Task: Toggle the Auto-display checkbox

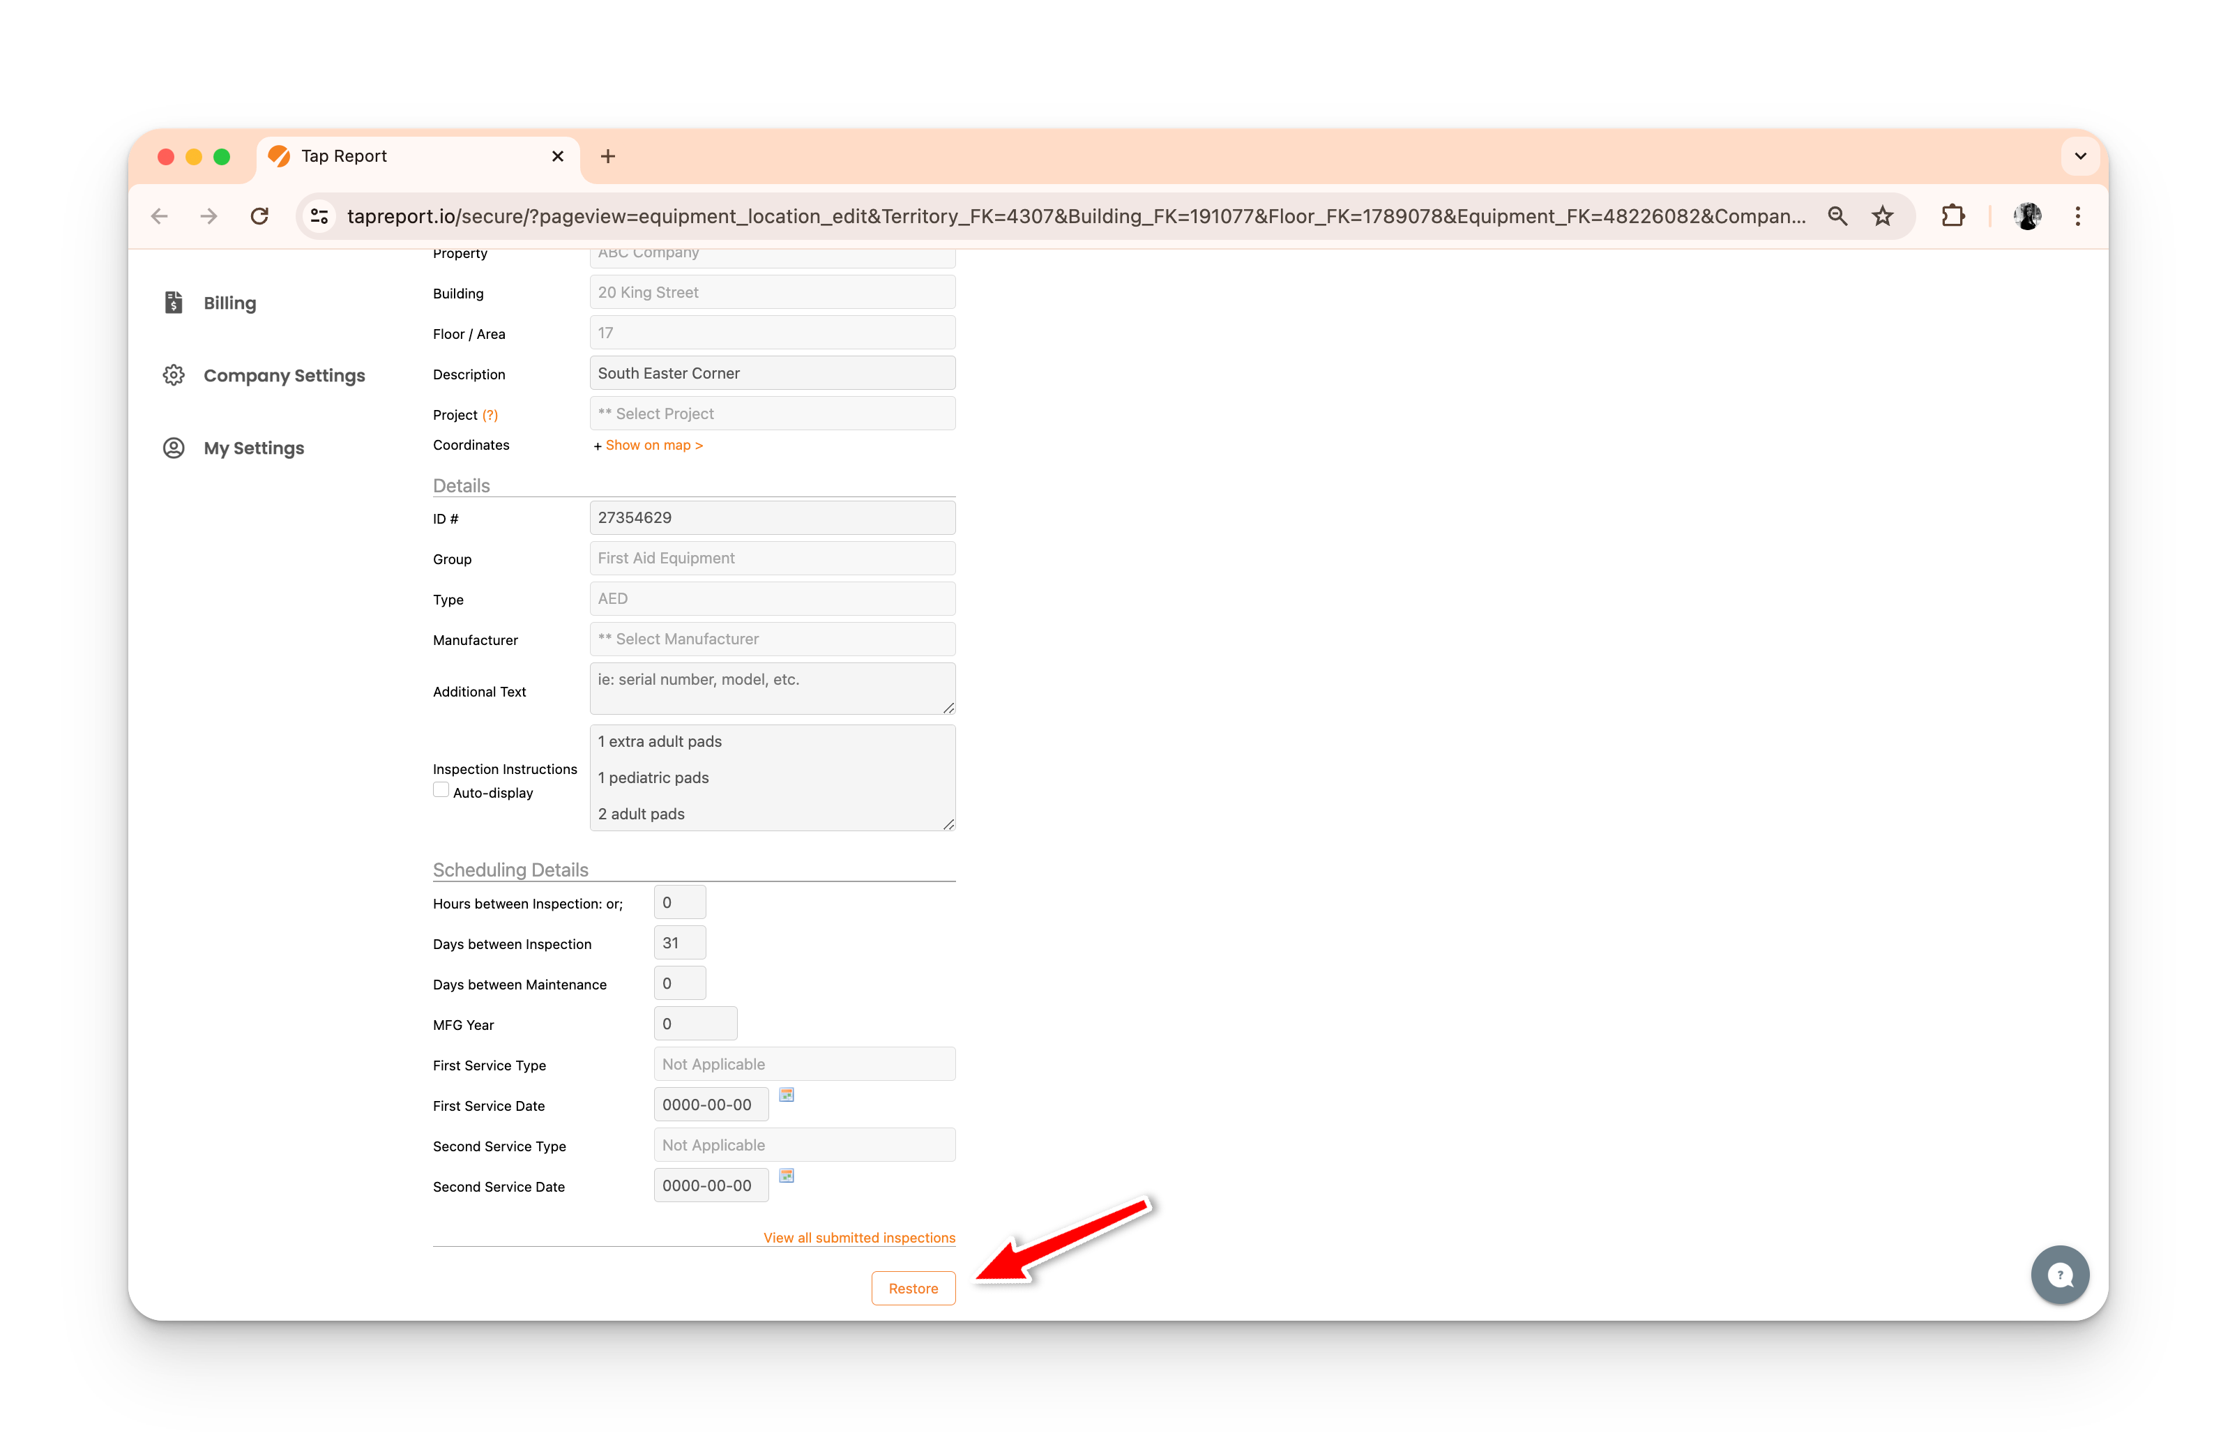Action: (x=441, y=790)
